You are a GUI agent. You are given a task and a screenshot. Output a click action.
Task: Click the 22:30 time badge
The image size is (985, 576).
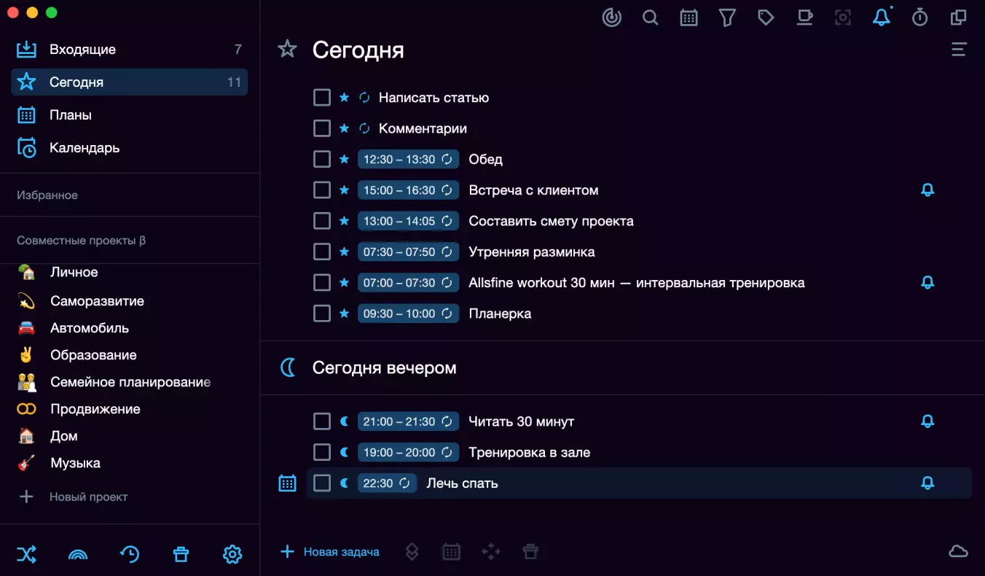coord(387,483)
